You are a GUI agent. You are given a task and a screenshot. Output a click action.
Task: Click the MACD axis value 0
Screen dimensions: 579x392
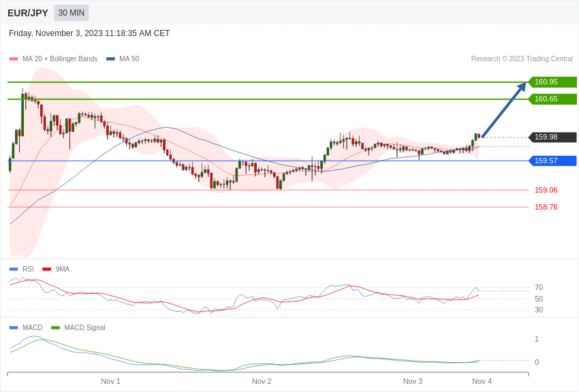pos(537,362)
